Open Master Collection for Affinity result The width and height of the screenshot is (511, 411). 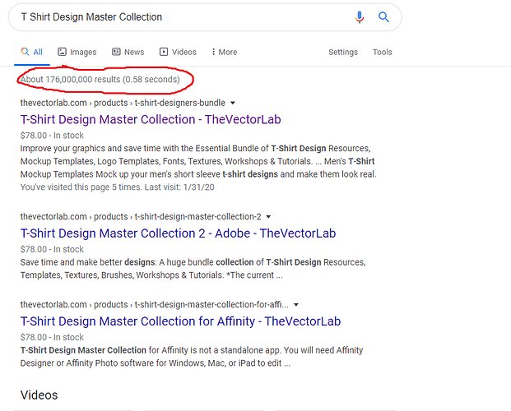[x=180, y=321]
